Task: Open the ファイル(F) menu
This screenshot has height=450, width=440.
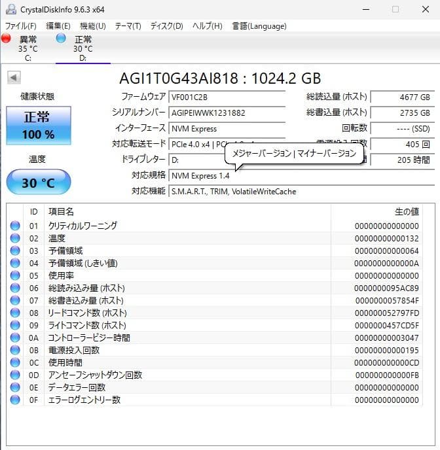Action: tap(21, 26)
